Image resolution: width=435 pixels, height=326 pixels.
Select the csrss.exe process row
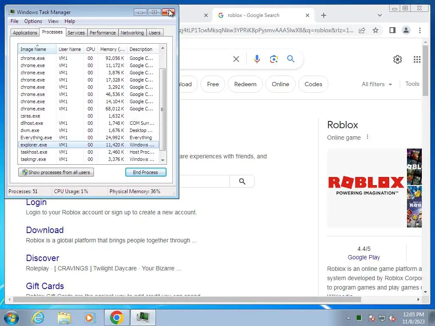(x=88, y=116)
